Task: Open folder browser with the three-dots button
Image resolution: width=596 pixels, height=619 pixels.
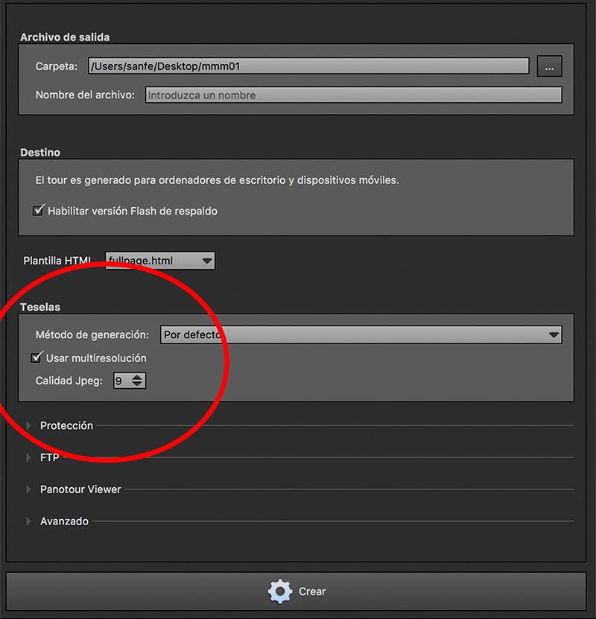Action: tap(549, 66)
